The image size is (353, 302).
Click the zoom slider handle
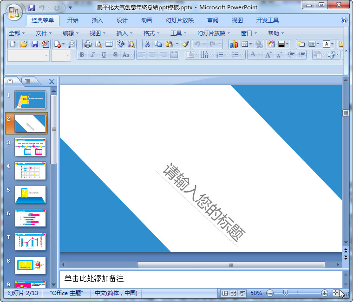coord(285,293)
